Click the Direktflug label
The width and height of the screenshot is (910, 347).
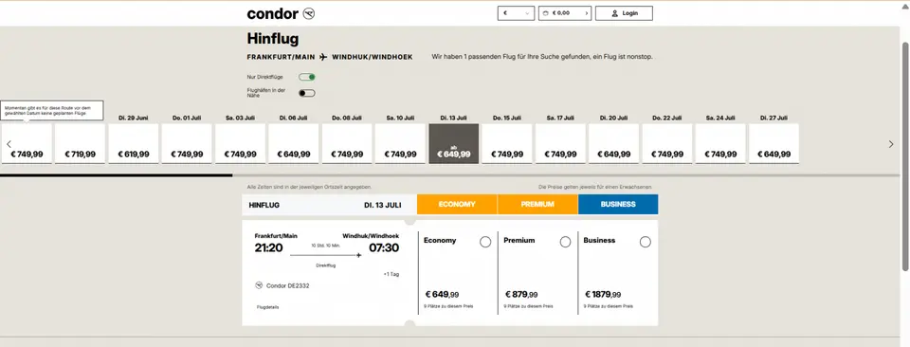tap(325, 265)
